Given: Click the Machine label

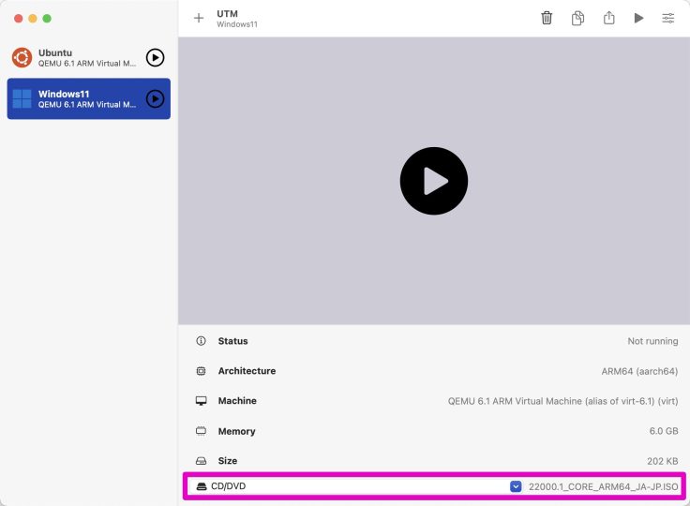Looking at the screenshot, I should coord(237,401).
